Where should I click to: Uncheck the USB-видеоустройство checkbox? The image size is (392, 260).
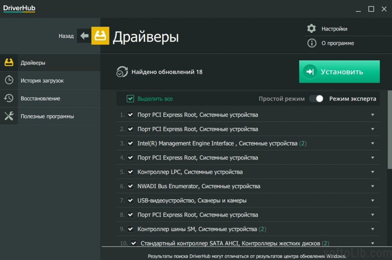[x=130, y=200]
